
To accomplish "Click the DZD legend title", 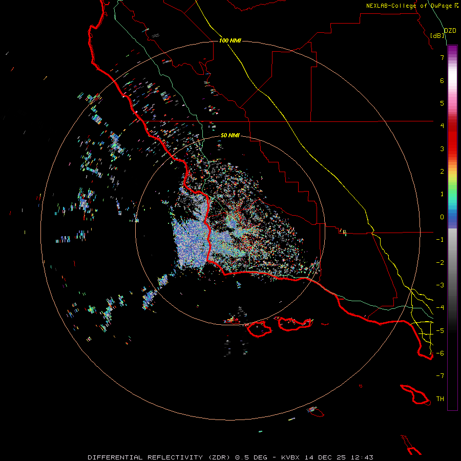I will (x=450, y=31).
